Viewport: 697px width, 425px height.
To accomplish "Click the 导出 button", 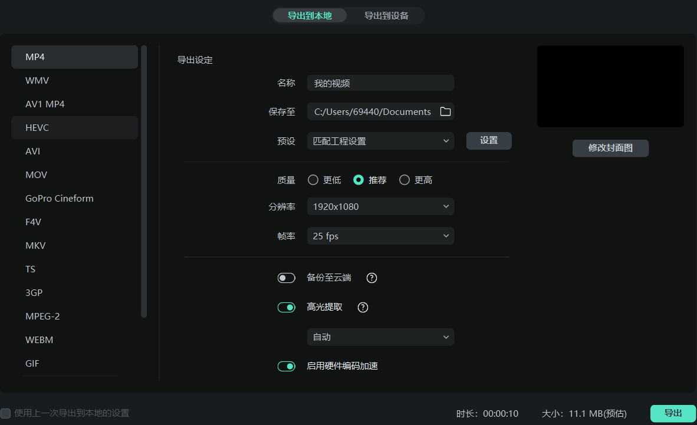I will [673, 413].
